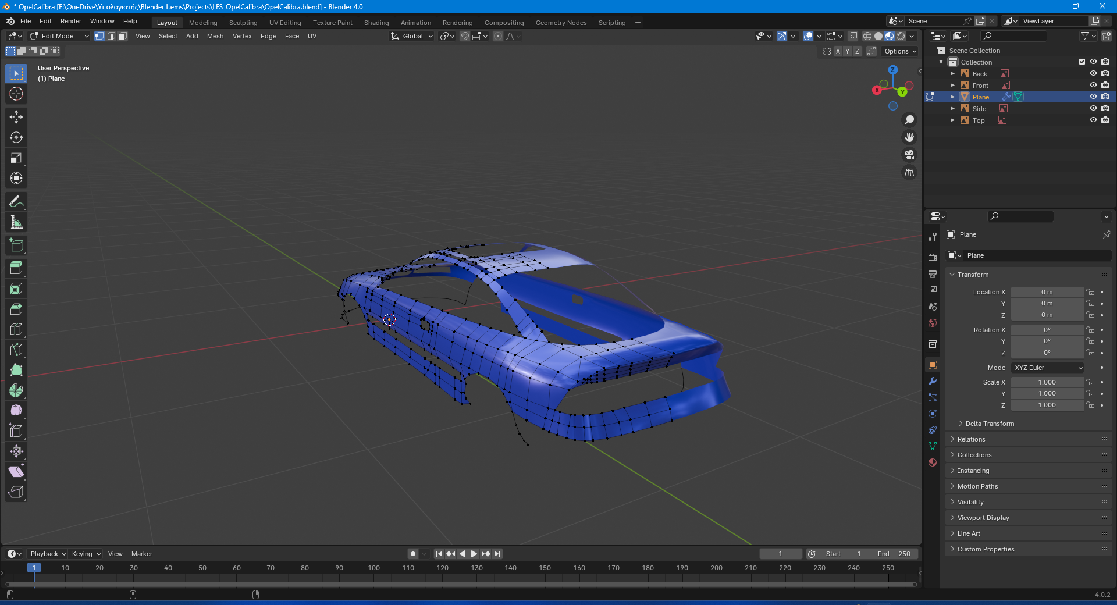Click the viewport zoom magnifier icon
The height and width of the screenshot is (605, 1117).
click(x=909, y=120)
